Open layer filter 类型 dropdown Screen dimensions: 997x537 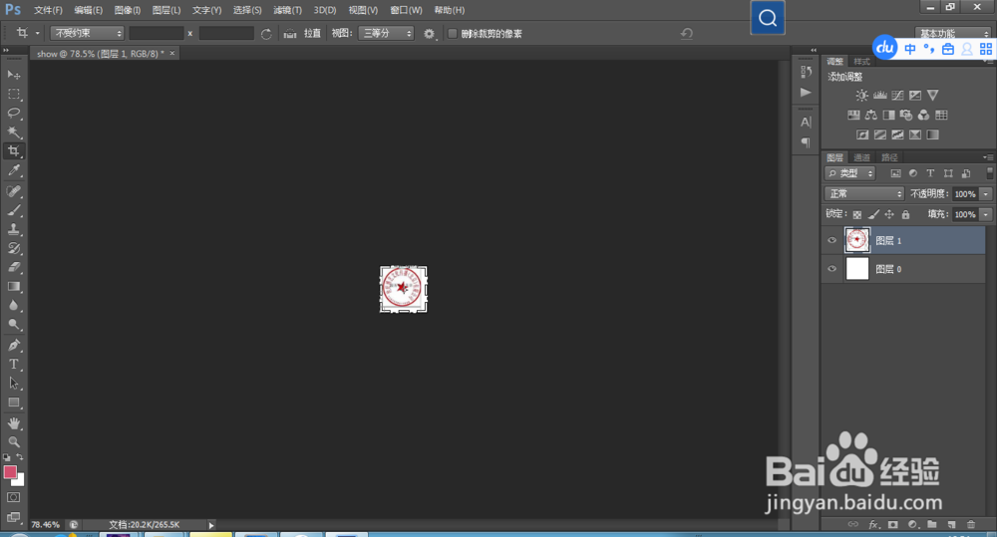(x=850, y=173)
